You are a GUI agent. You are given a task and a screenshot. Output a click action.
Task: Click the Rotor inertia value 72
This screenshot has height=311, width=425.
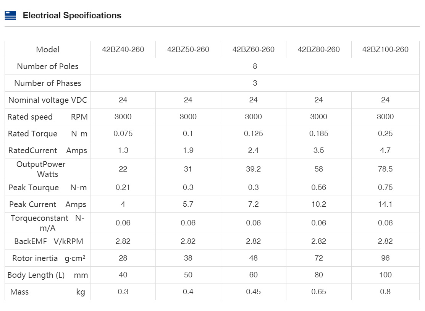[x=318, y=258]
